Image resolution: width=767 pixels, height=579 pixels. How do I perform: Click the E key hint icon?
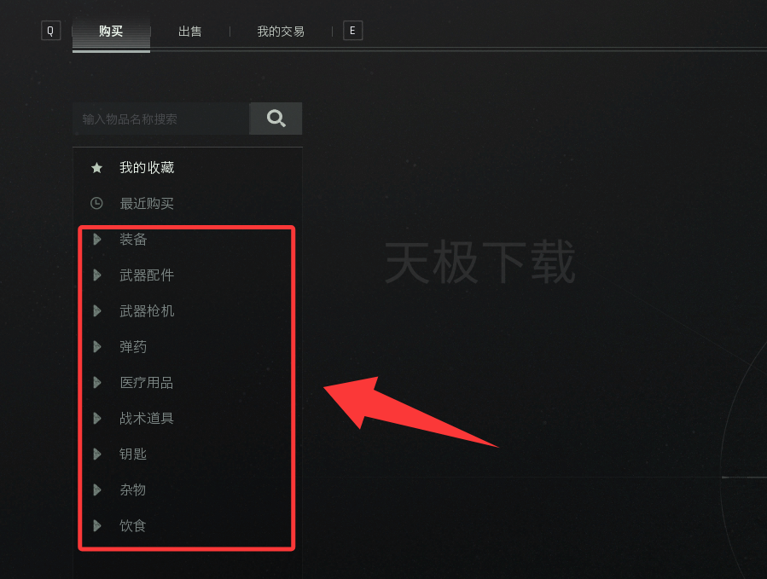tap(352, 31)
